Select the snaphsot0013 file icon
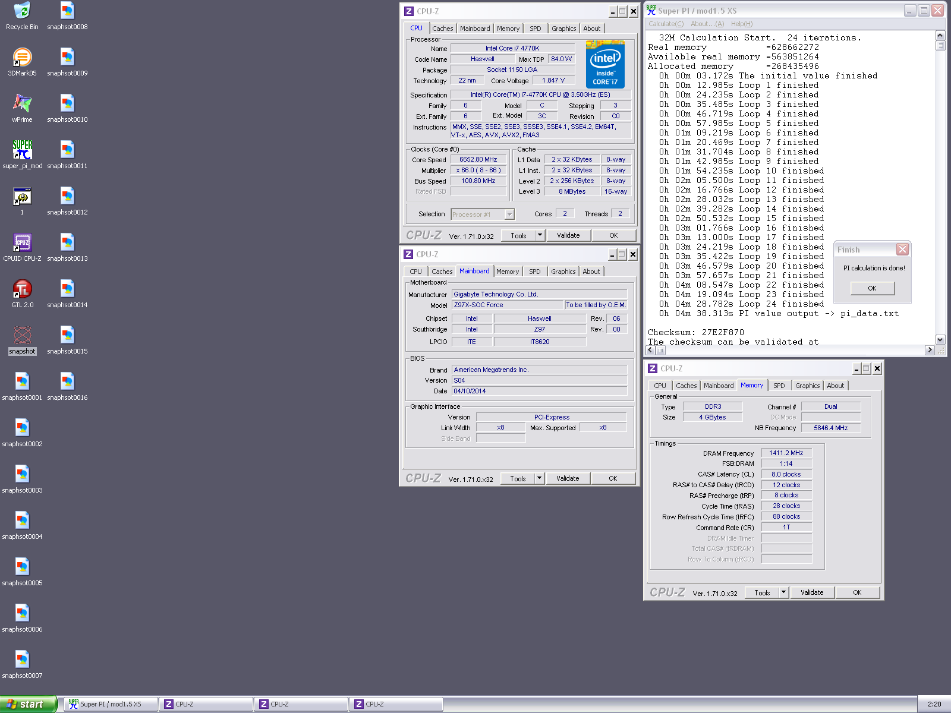 click(67, 247)
